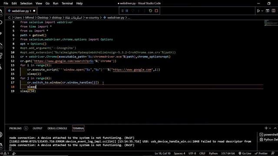Open the https://www.google.com link on line 14
This screenshot has width=278, height=156.
click(132, 70)
